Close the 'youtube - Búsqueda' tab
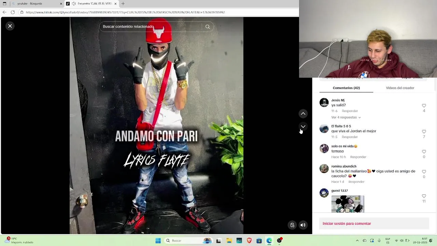The width and height of the screenshot is (437, 246). point(61,4)
